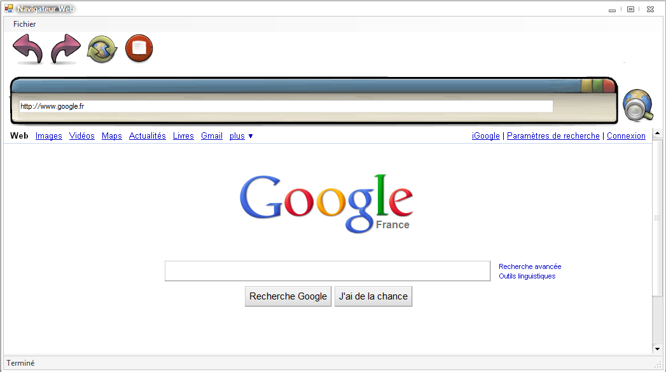Click the J'ai de la chance button
Viewport: 666px width, 372px height.
click(373, 296)
